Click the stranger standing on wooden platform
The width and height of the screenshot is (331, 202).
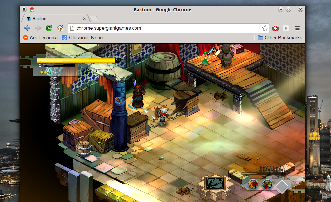pyautogui.click(x=226, y=56)
